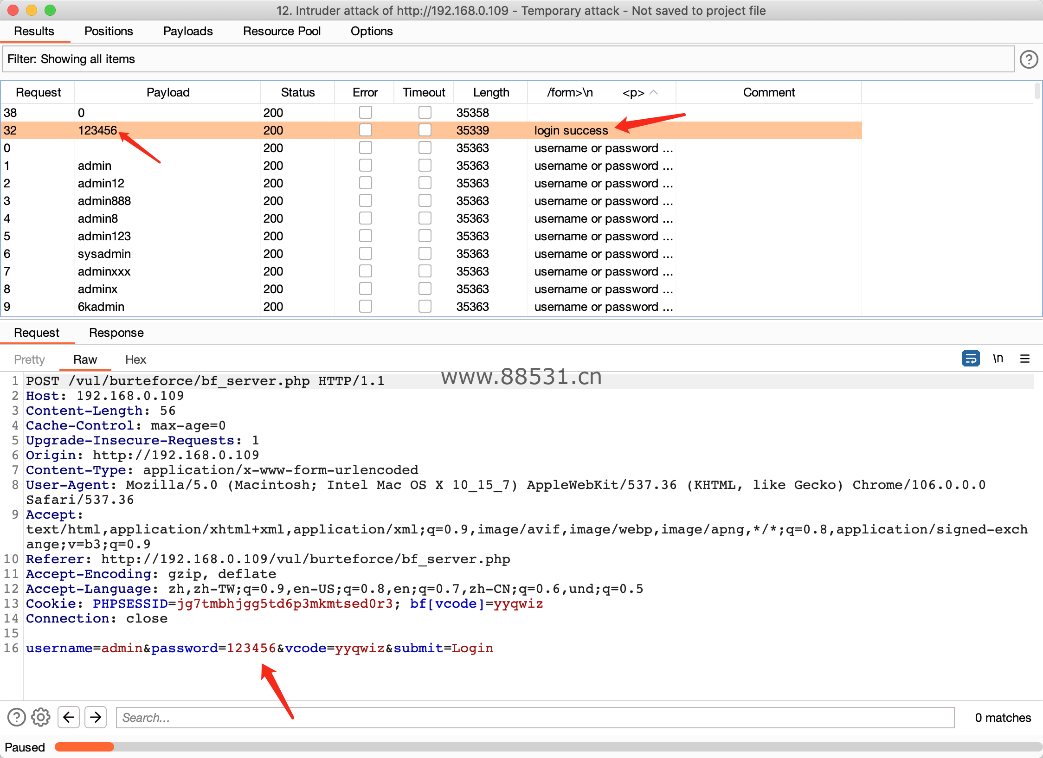The width and height of the screenshot is (1043, 758).
Task: Sort by the Comment column header
Action: pos(769,92)
